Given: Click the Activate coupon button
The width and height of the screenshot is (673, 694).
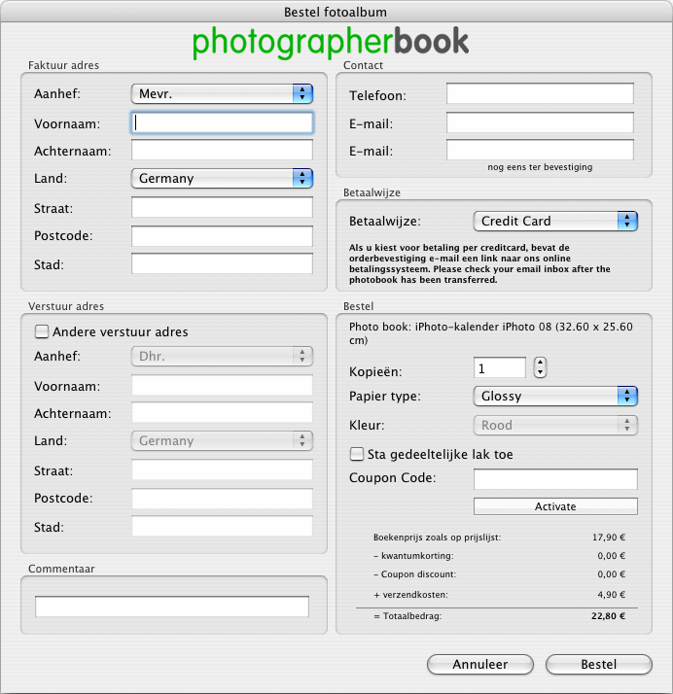Looking at the screenshot, I should (555, 506).
